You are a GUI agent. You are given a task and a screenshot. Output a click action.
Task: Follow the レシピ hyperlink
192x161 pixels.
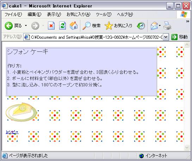(x=12, y=132)
